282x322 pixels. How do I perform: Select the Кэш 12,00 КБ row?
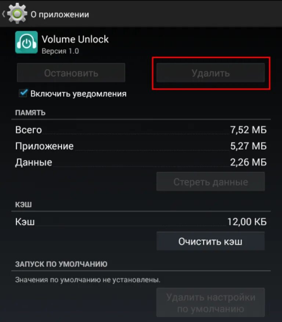[141, 221]
